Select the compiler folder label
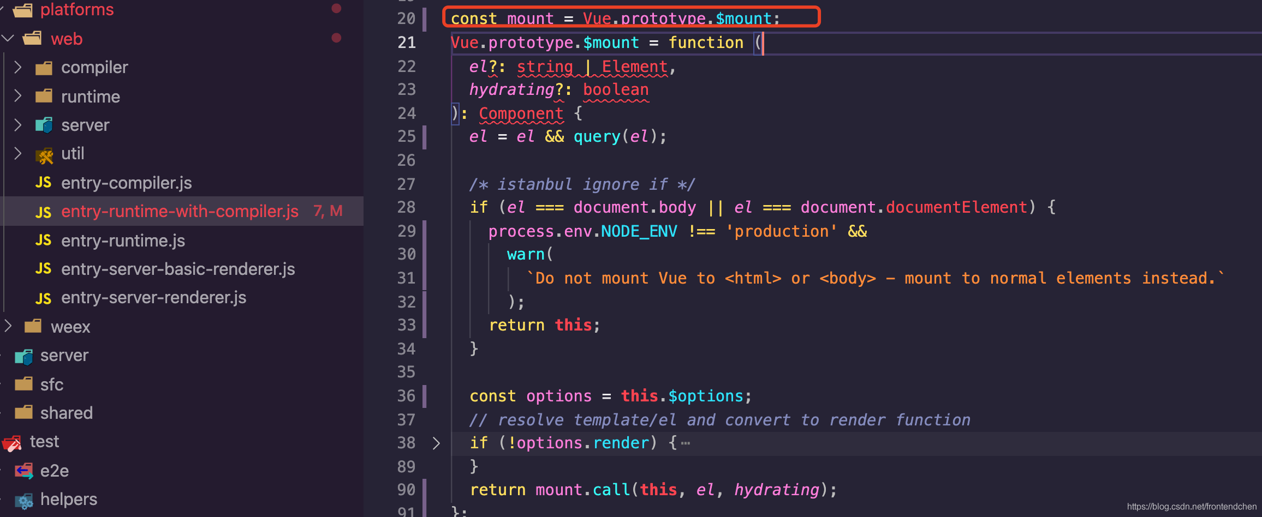1262x517 pixels. click(x=94, y=68)
